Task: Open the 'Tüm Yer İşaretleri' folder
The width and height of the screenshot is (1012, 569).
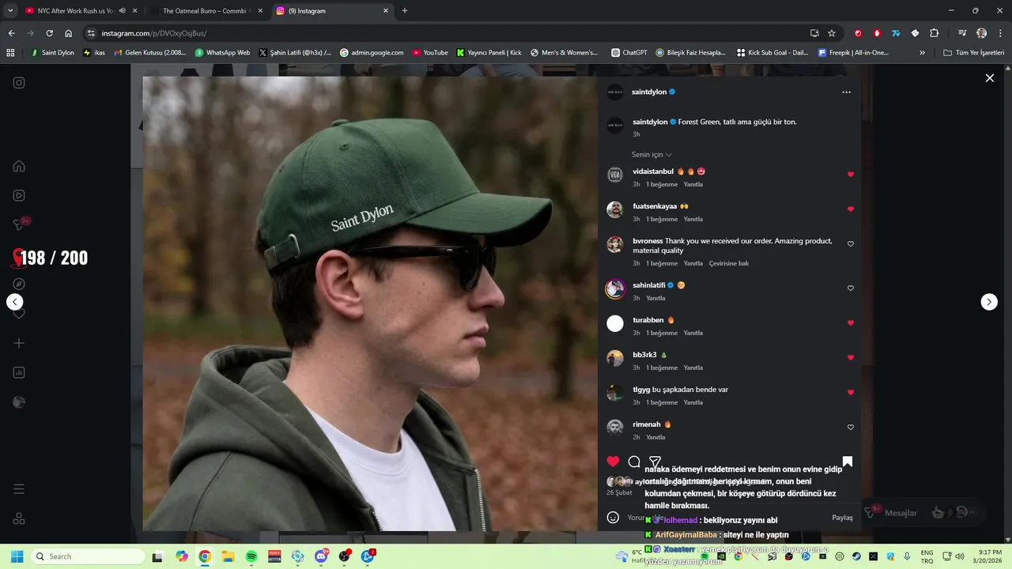Action: click(x=974, y=53)
